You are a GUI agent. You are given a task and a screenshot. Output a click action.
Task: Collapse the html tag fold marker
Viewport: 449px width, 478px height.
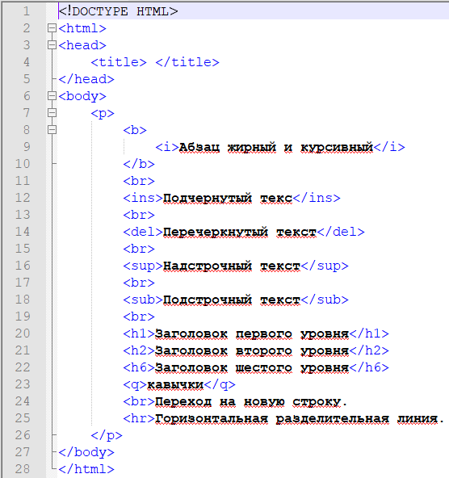pyautogui.click(x=52, y=28)
